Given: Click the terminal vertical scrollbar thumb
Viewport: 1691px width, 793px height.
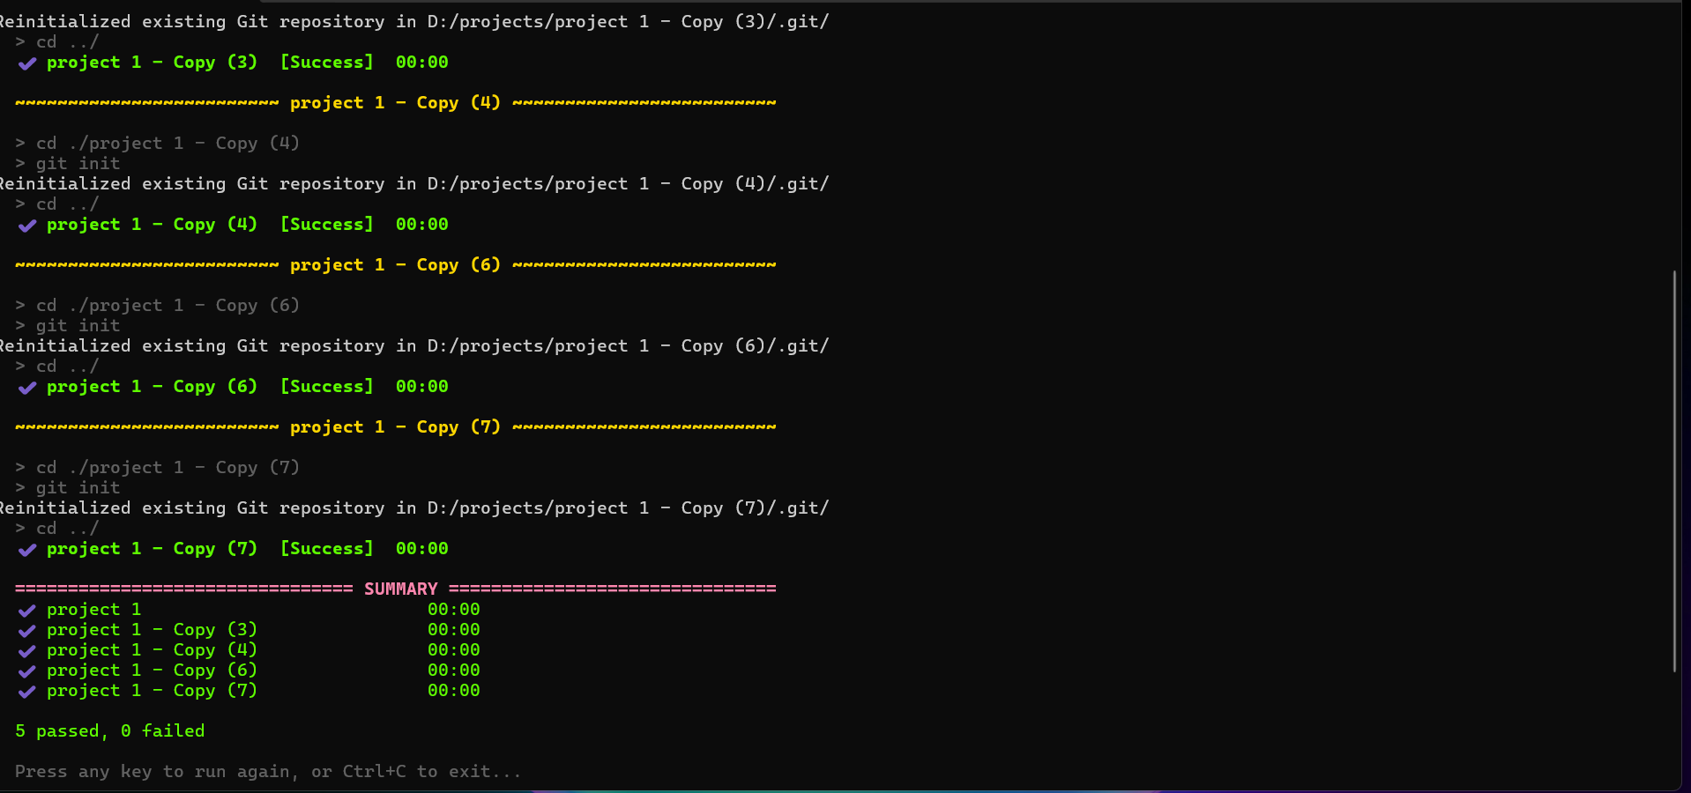Looking at the screenshot, I should point(1673,471).
